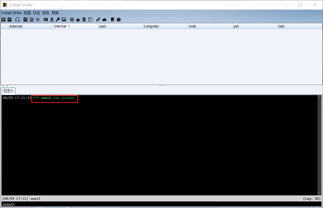Click the '[08/09 17:11] user1' status bar text
The image size is (323, 208).
click(21, 199)
